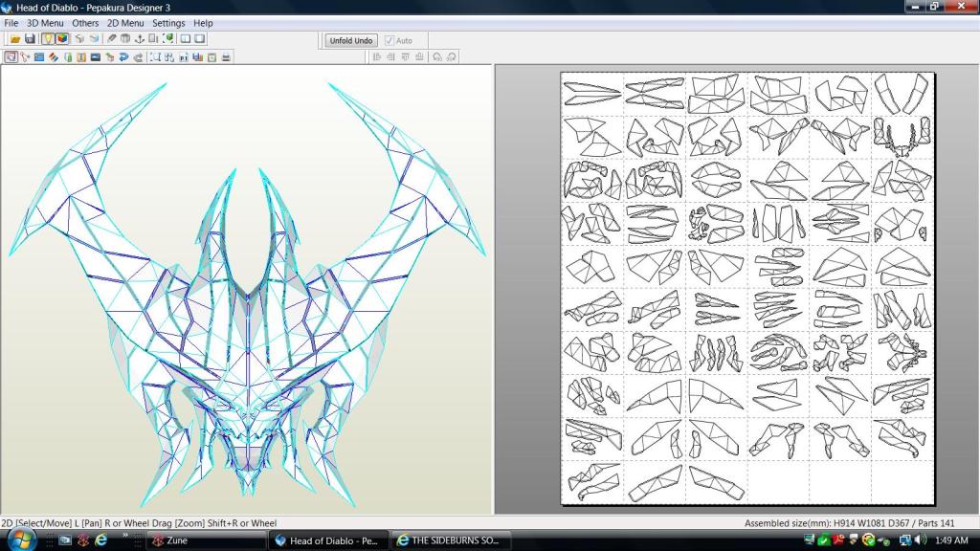Click the PT text icon in toolbar
The height and width of the screenshot is (551, 980).
click(x=183, y=56)
